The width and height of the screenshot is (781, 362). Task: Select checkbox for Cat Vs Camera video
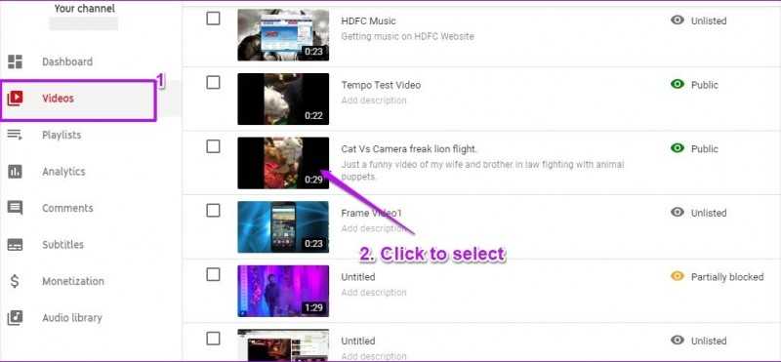213,146
